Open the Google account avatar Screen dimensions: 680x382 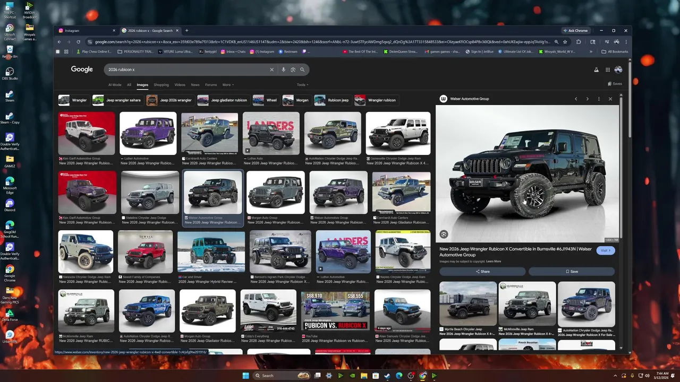(618, 70)
